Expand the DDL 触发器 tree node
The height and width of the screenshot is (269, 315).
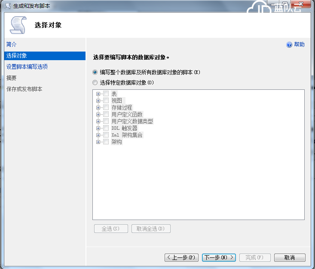(98, 128)
